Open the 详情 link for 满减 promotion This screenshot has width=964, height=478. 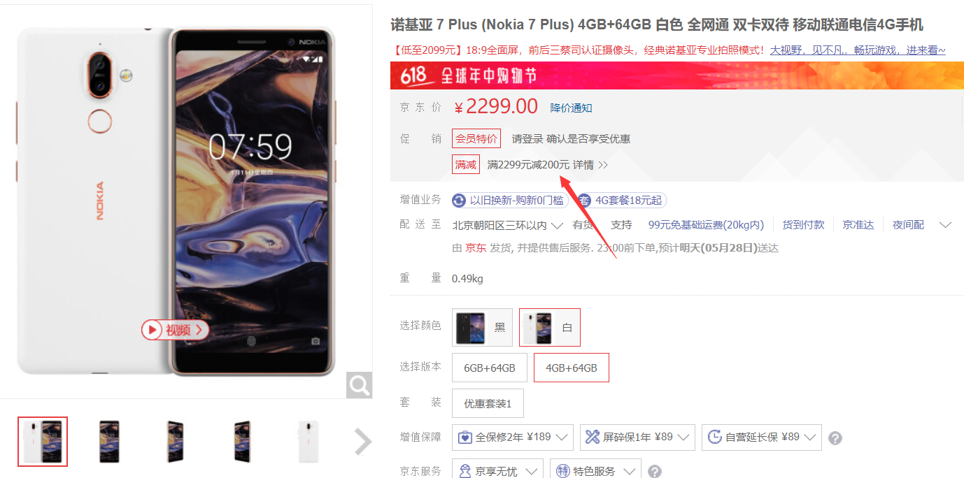pos(590,165)
